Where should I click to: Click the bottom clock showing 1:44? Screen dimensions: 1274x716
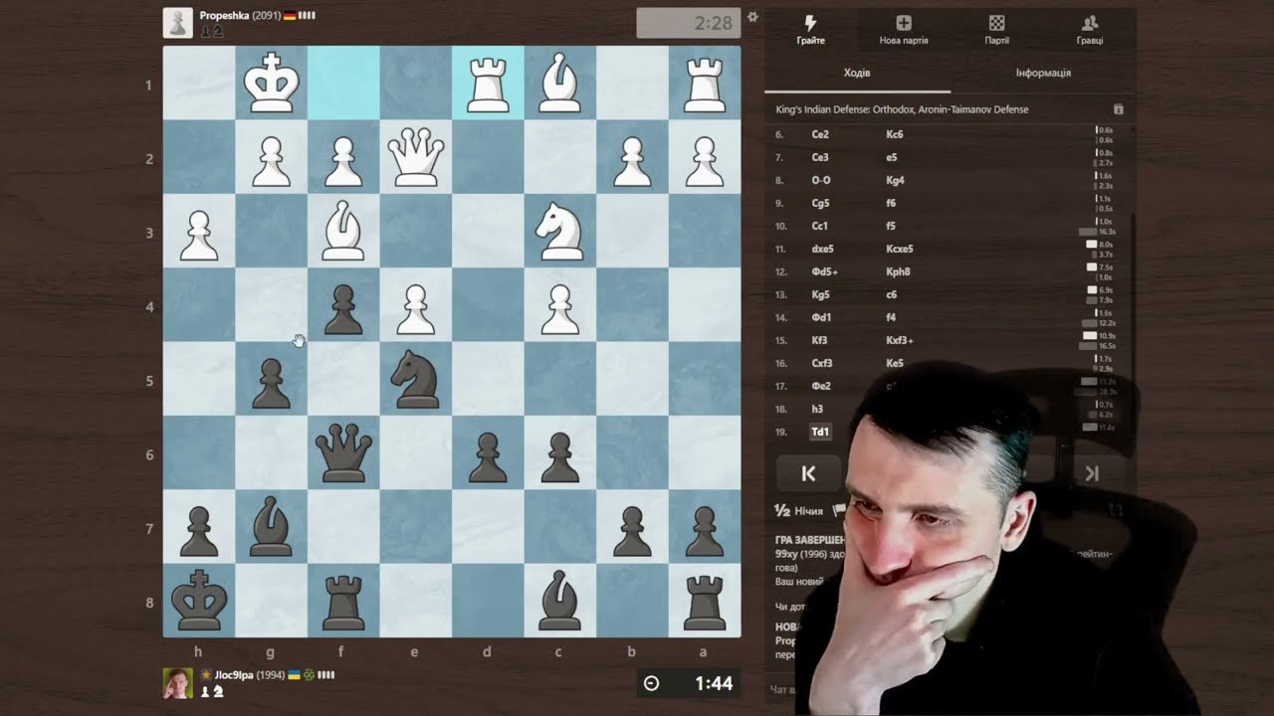pos(689,683)
